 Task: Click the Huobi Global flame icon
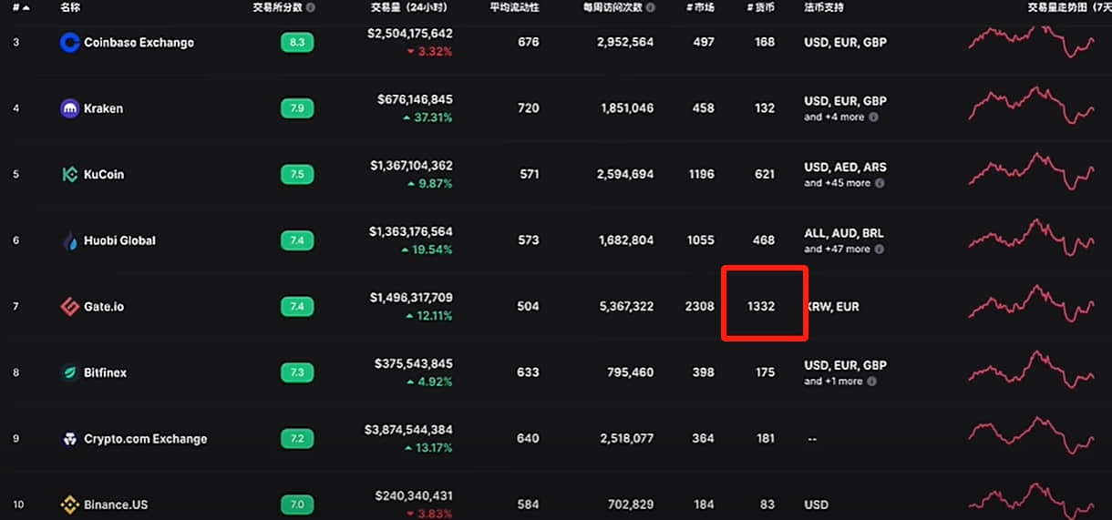[69, 240]
